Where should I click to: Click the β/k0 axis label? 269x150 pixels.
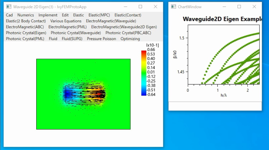pos(175,54)
